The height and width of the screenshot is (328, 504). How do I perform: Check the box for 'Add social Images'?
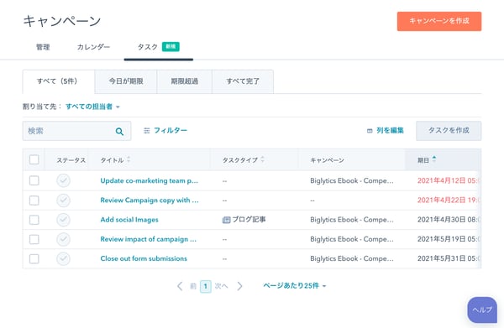tap(34, 220)
